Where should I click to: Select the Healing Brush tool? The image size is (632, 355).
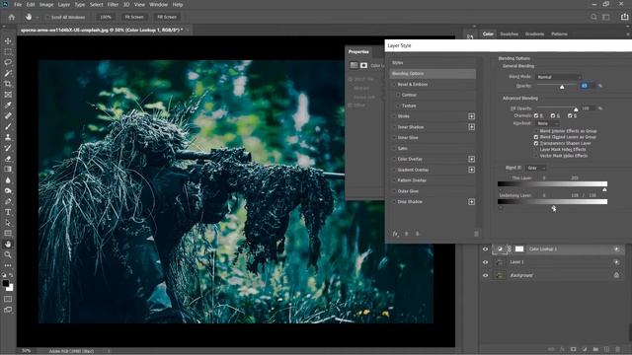[8, 116]
